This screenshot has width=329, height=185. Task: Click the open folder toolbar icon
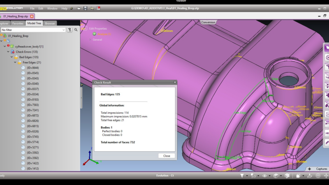[x=78, y=8]
